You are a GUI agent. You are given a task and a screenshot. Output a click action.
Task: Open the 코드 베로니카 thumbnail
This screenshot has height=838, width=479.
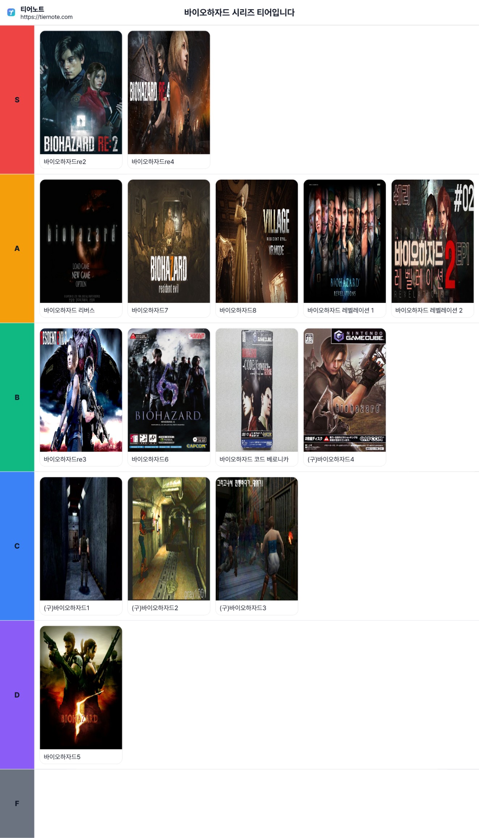pos(257,390)
